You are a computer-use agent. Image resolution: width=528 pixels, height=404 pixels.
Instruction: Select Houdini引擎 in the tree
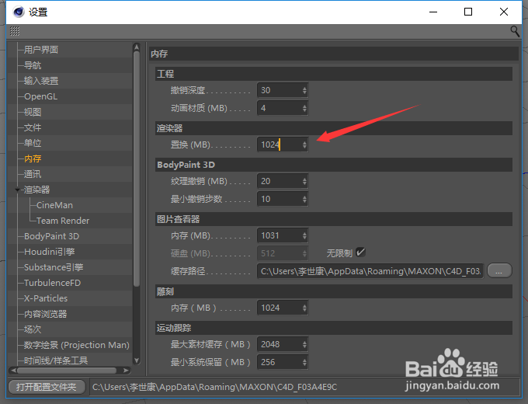coord(50,252)
